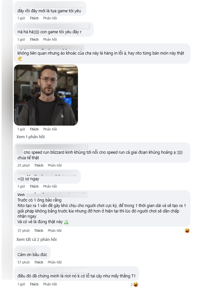Viewport: 201px width, 289px height.
Task: Like the "Cảm ơn bầu đức" comment
Action: point(39,262)
